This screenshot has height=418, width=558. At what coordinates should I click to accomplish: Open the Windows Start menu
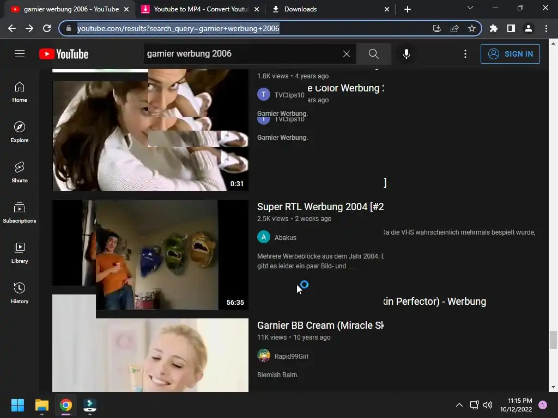[17, 405]
